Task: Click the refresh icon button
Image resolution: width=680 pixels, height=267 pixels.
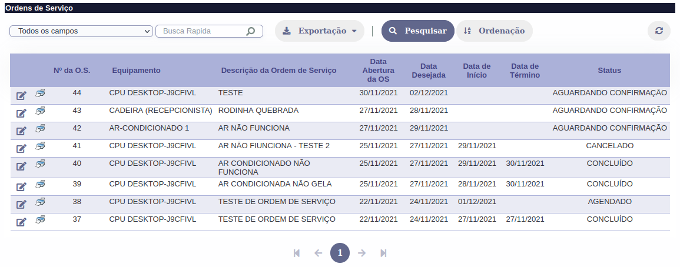Action: 659,31
